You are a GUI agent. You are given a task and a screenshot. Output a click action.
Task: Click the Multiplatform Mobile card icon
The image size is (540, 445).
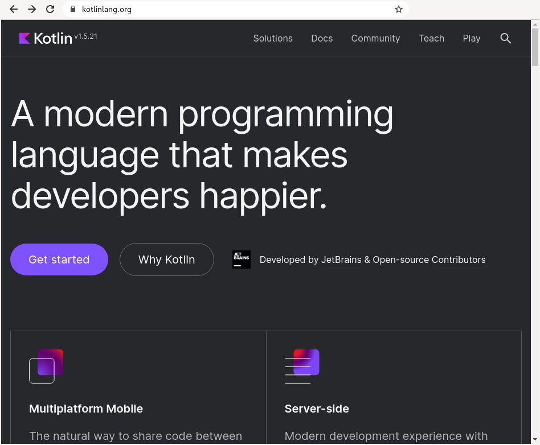click(46, 366)
